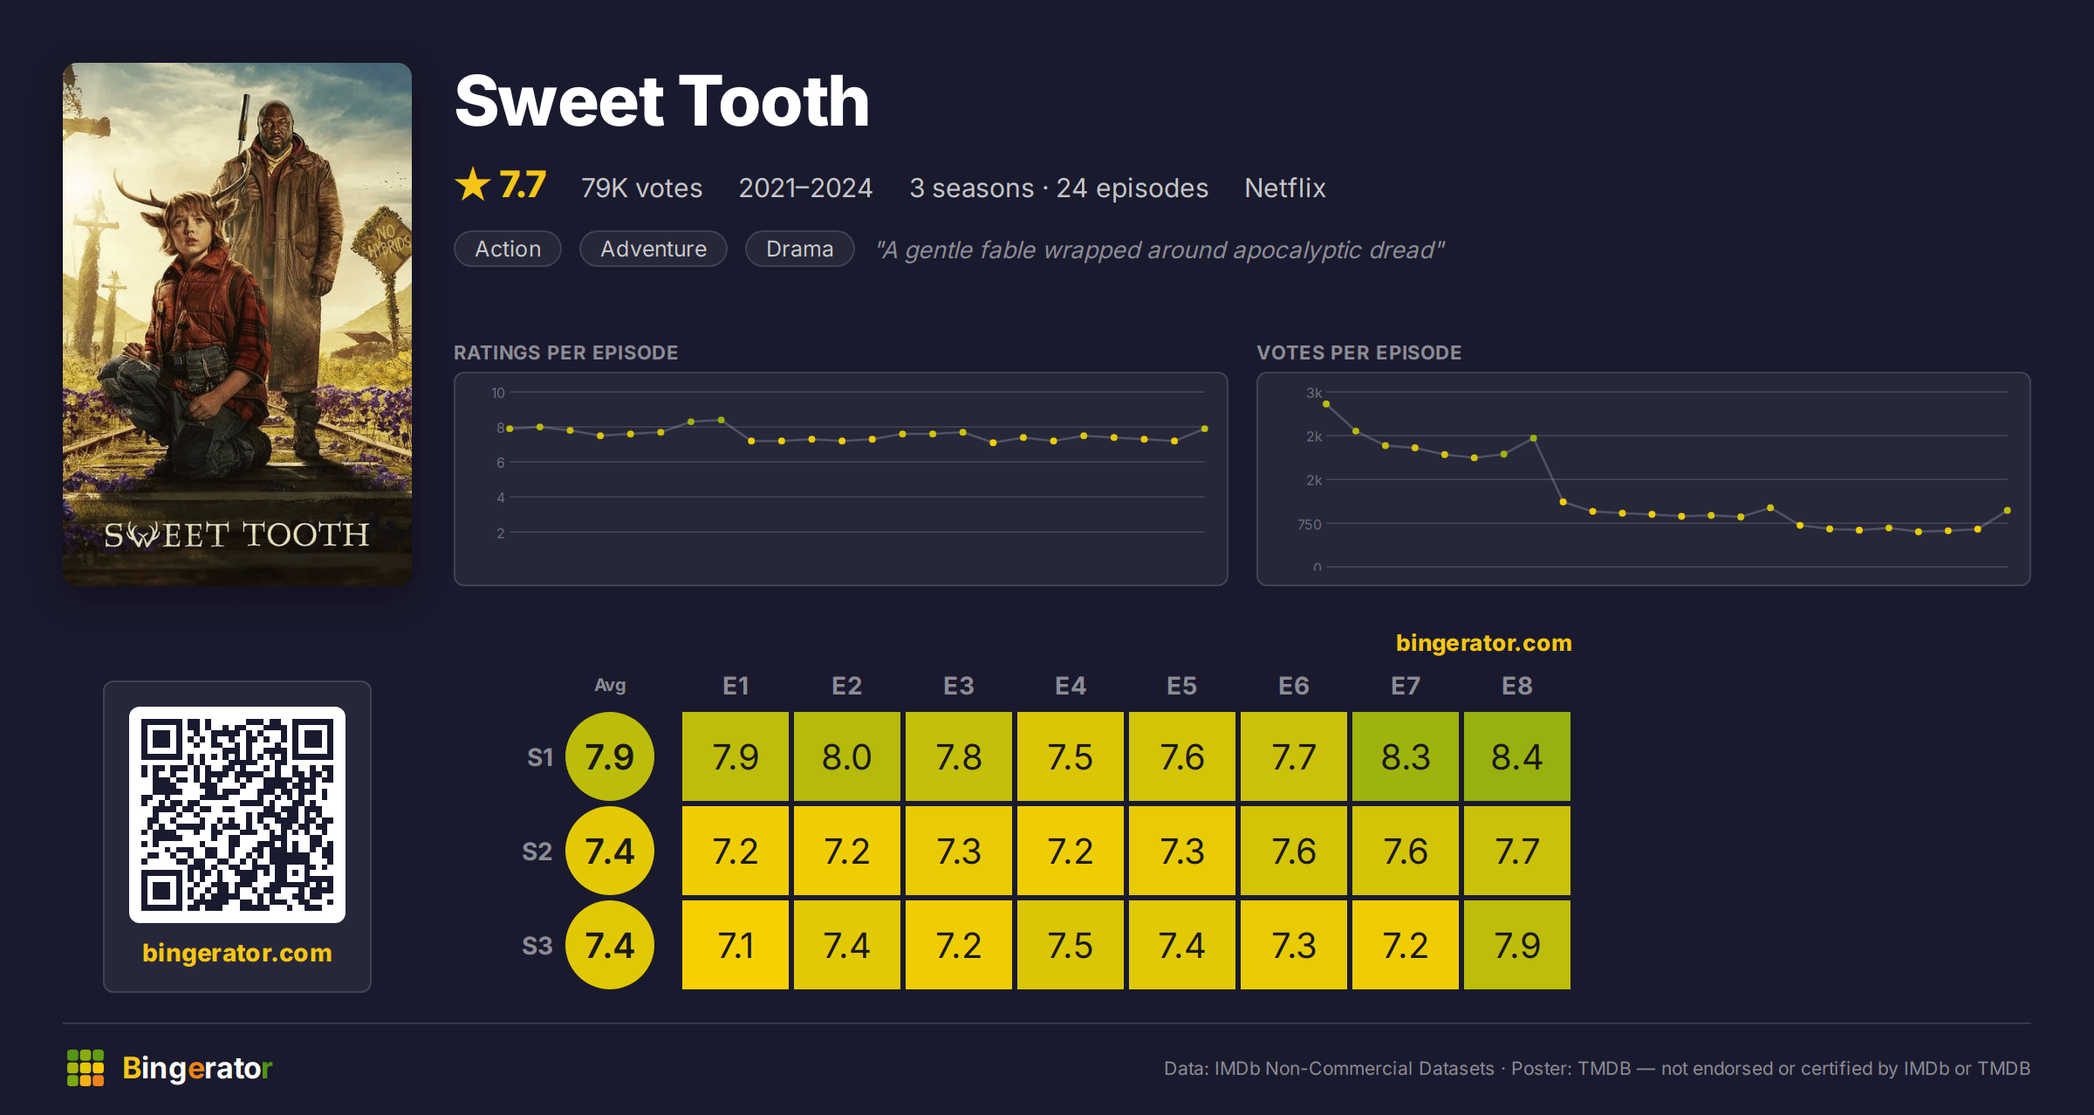Click the Bingerator grid logo icon

pos(86,1068)
